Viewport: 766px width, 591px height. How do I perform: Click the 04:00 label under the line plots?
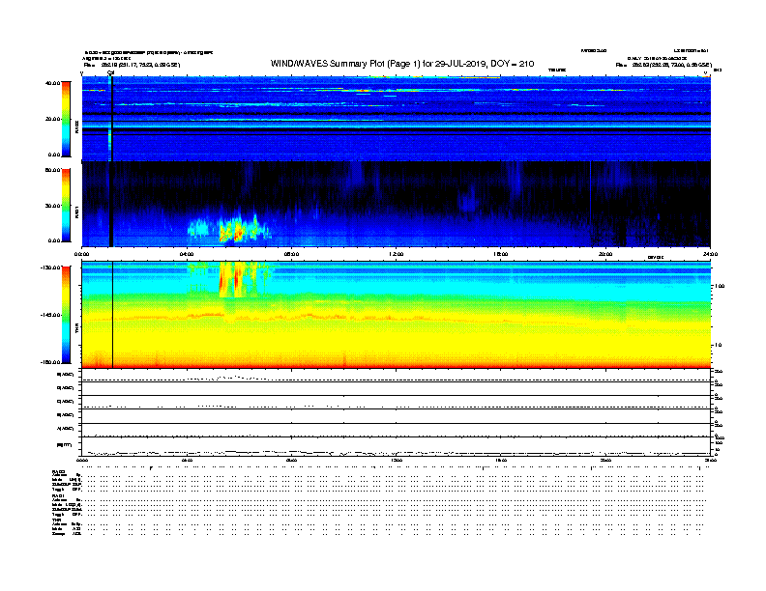click(x=187, y=461)
